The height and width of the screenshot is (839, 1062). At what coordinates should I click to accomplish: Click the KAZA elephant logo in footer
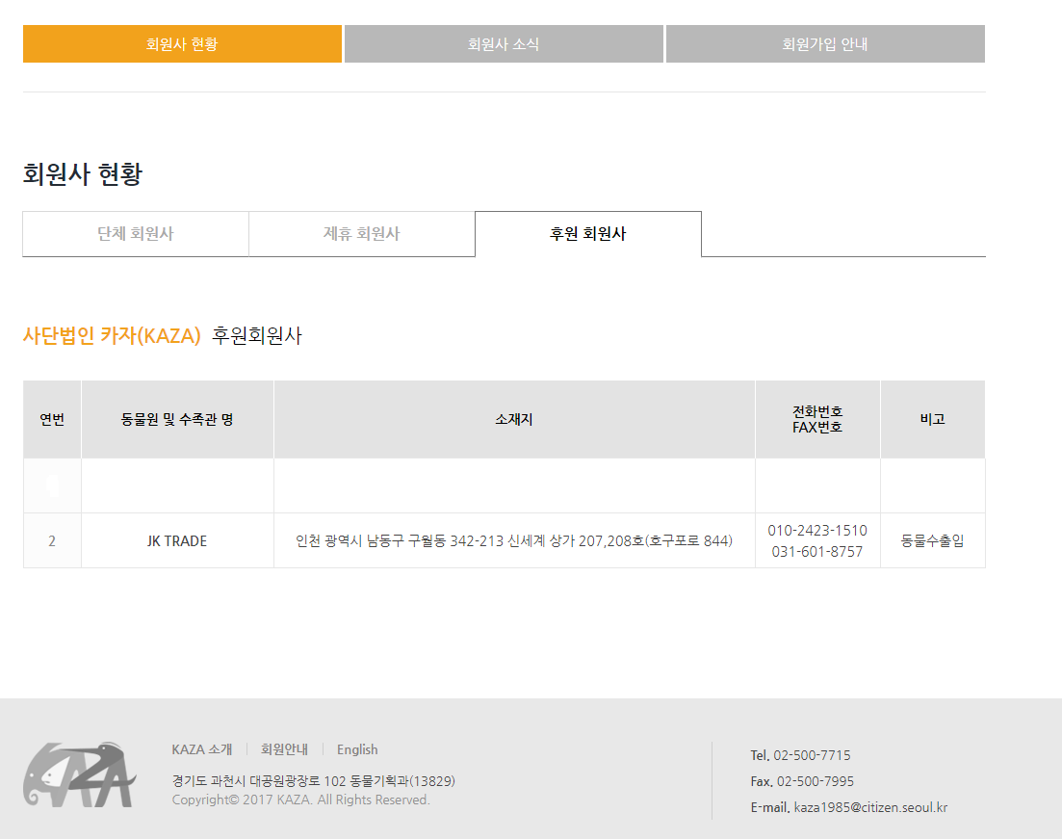79,774
